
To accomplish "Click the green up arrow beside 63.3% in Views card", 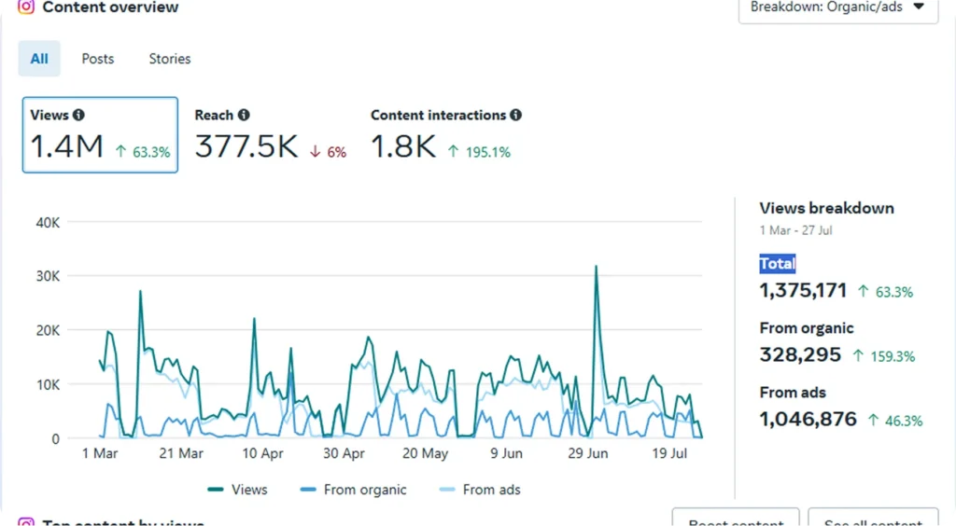I will tap(120, 151).
